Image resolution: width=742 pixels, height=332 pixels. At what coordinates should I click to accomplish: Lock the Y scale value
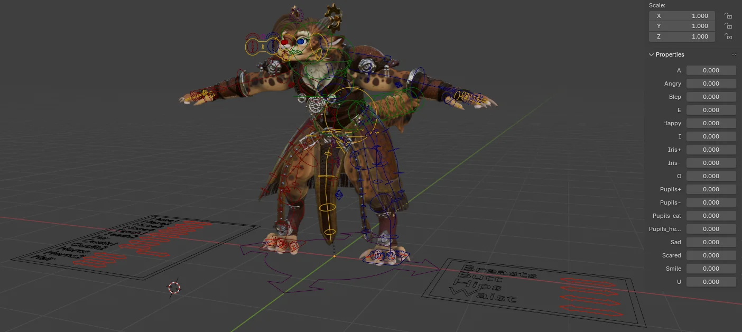(728, 26)
